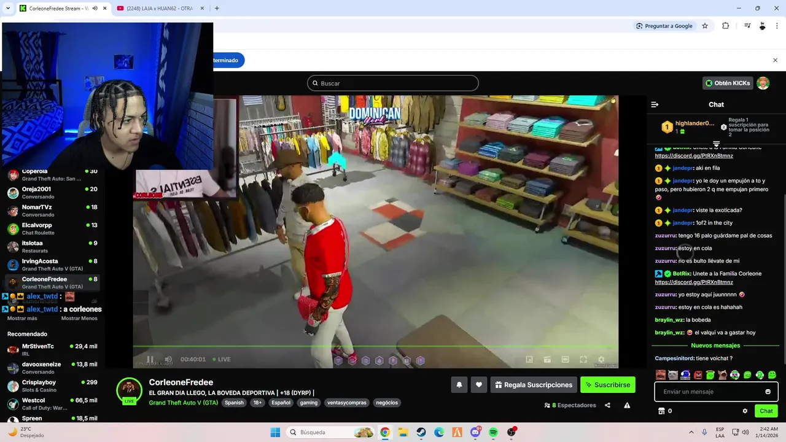Jump to LIVE in player

pos(222,359)
